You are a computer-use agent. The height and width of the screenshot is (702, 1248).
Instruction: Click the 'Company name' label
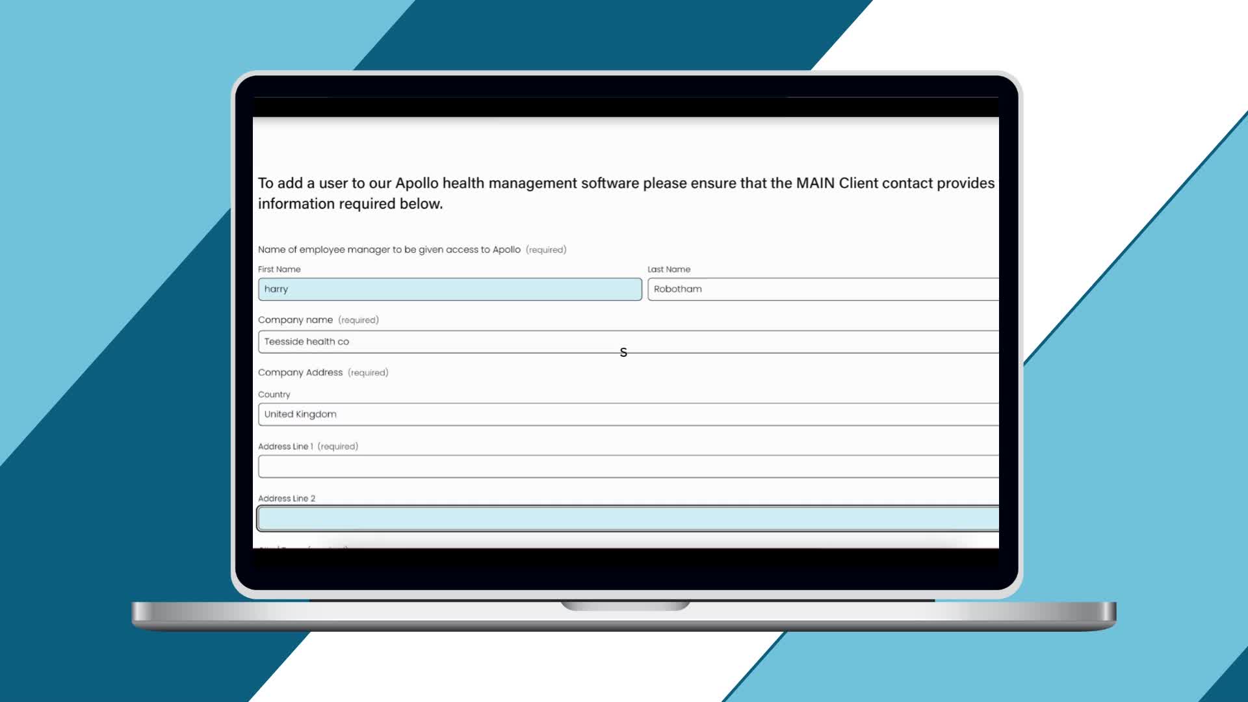[295, 320]
